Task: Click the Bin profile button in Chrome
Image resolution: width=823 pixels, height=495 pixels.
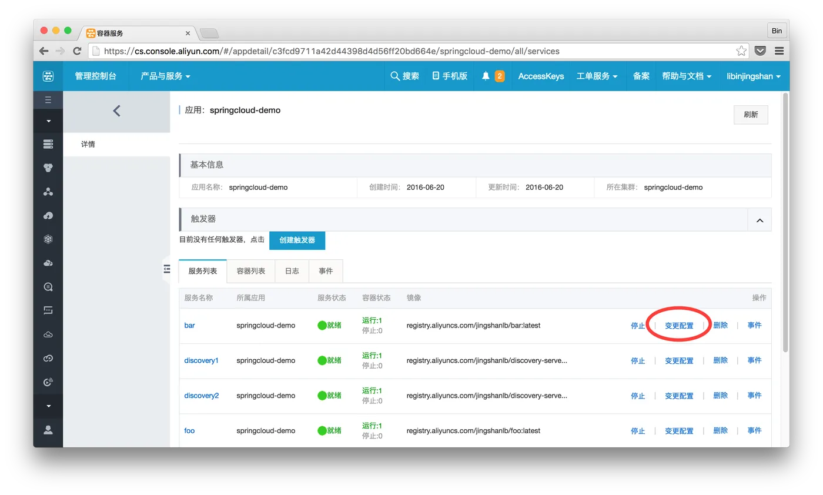Action: pos(777,31)
